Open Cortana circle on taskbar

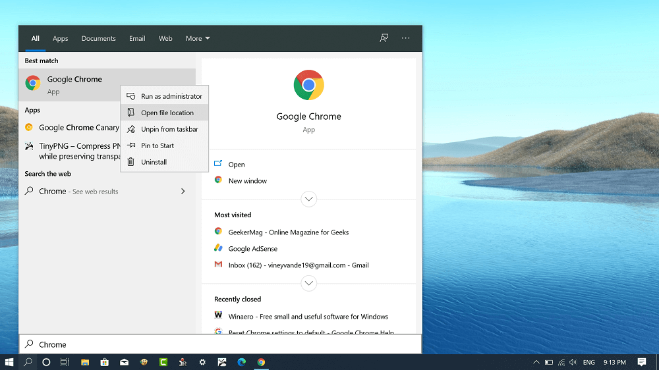(46, 362)
